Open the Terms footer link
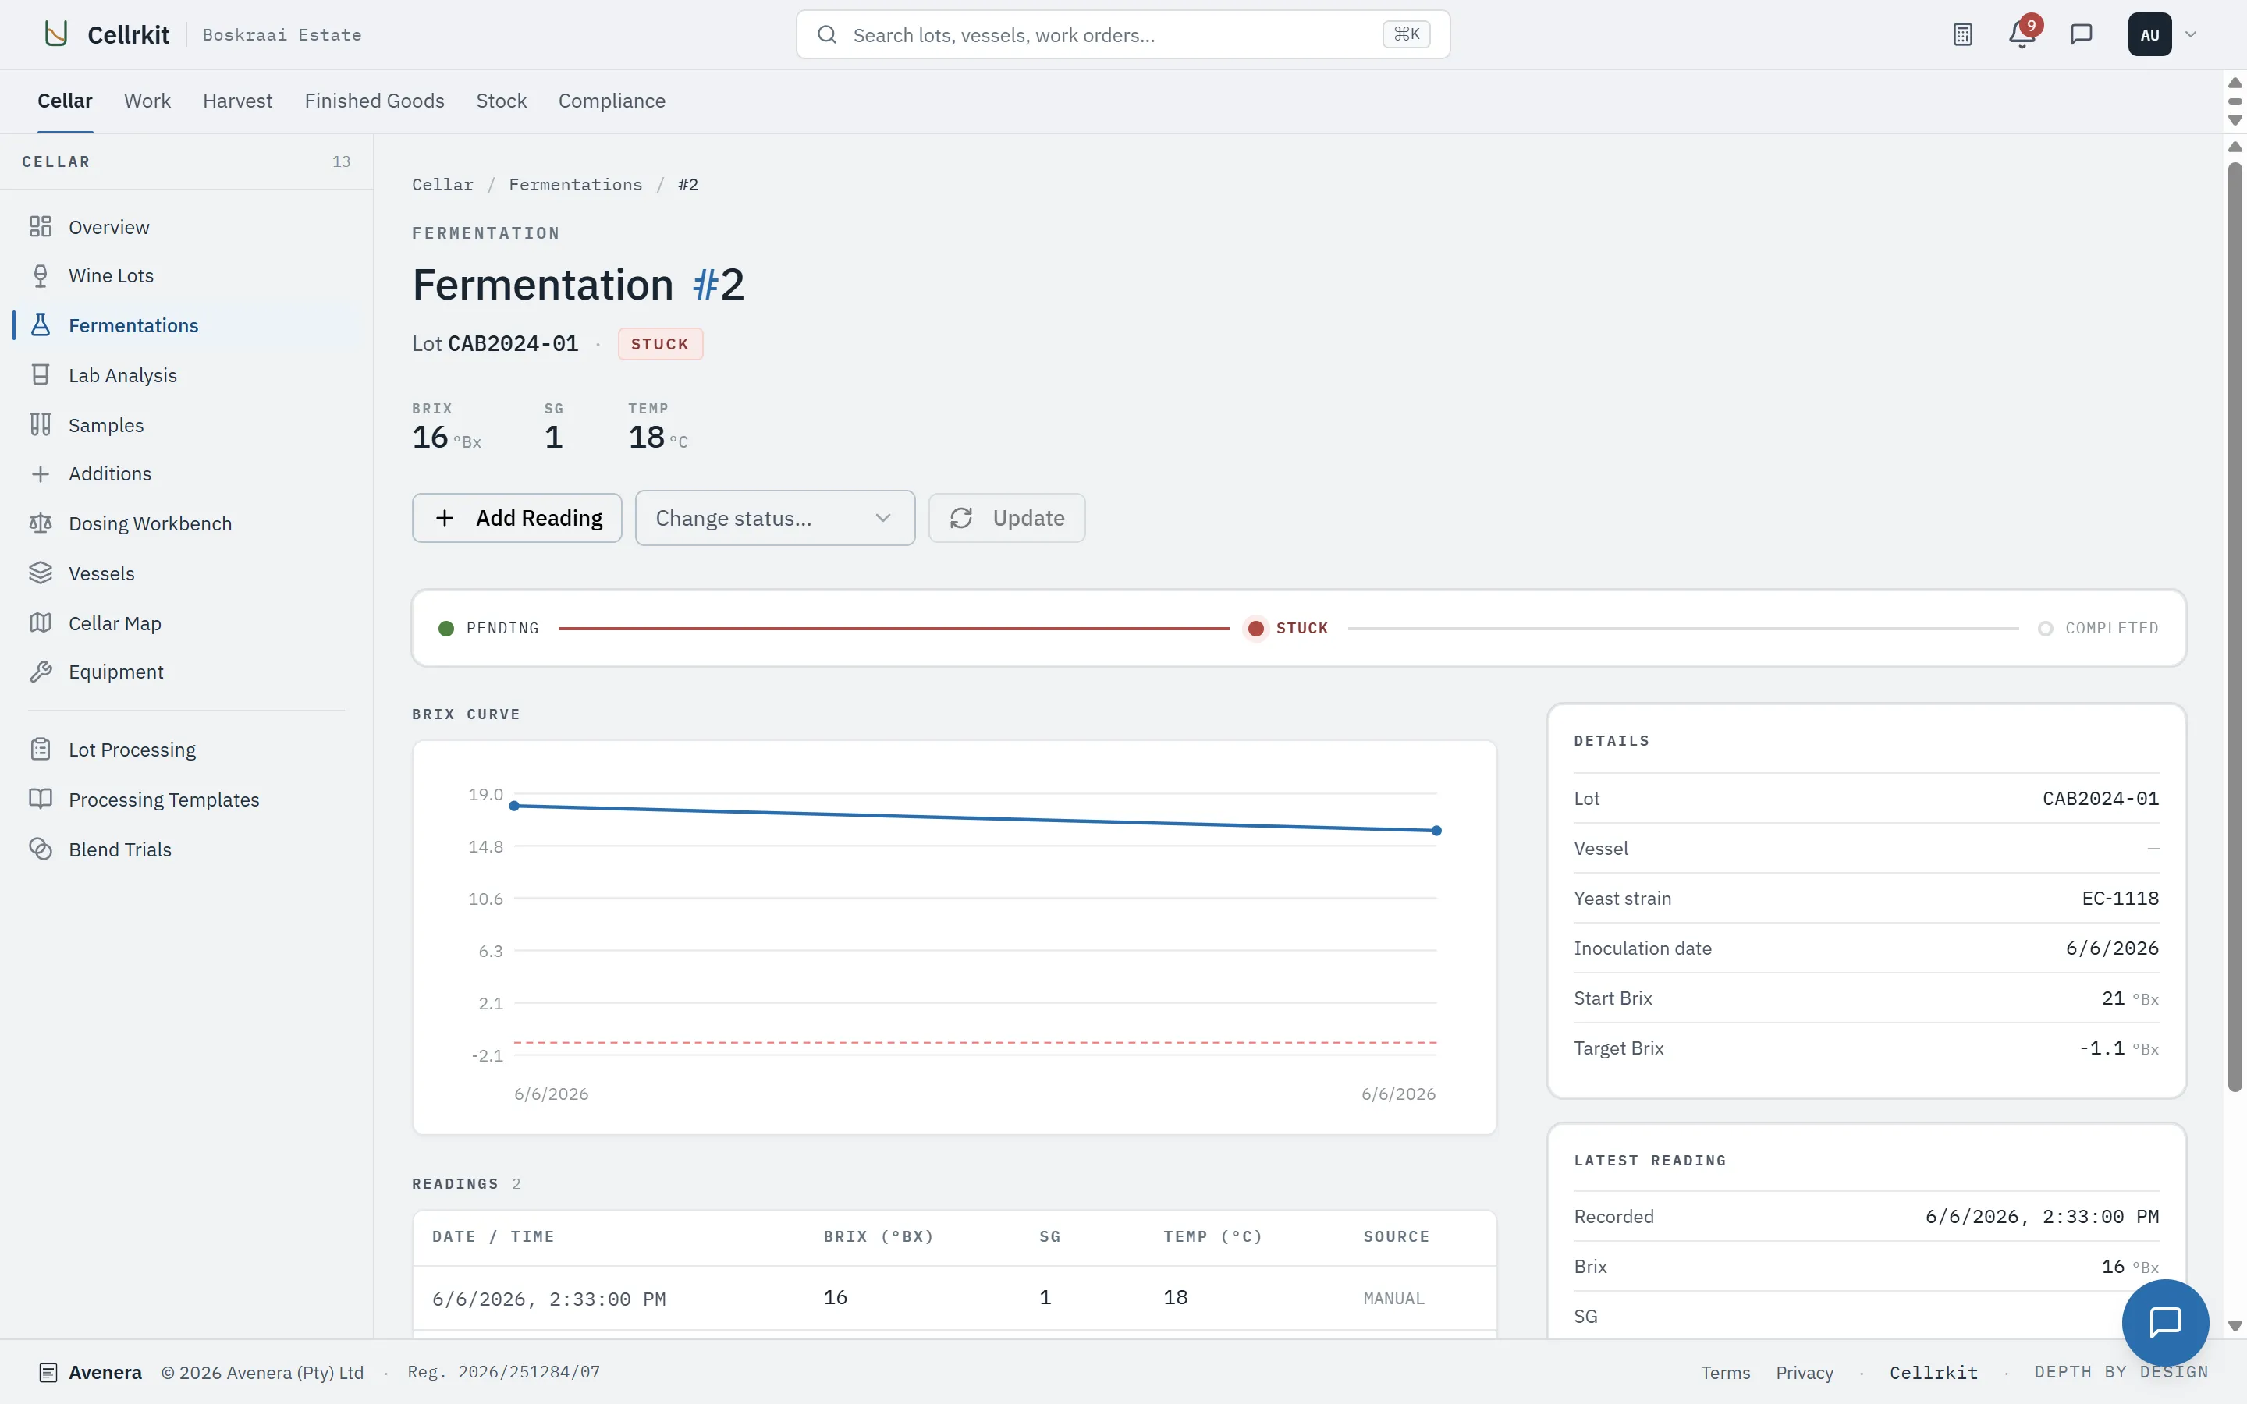Screen dimensions: 2247x1404 coord(1725,1373)
